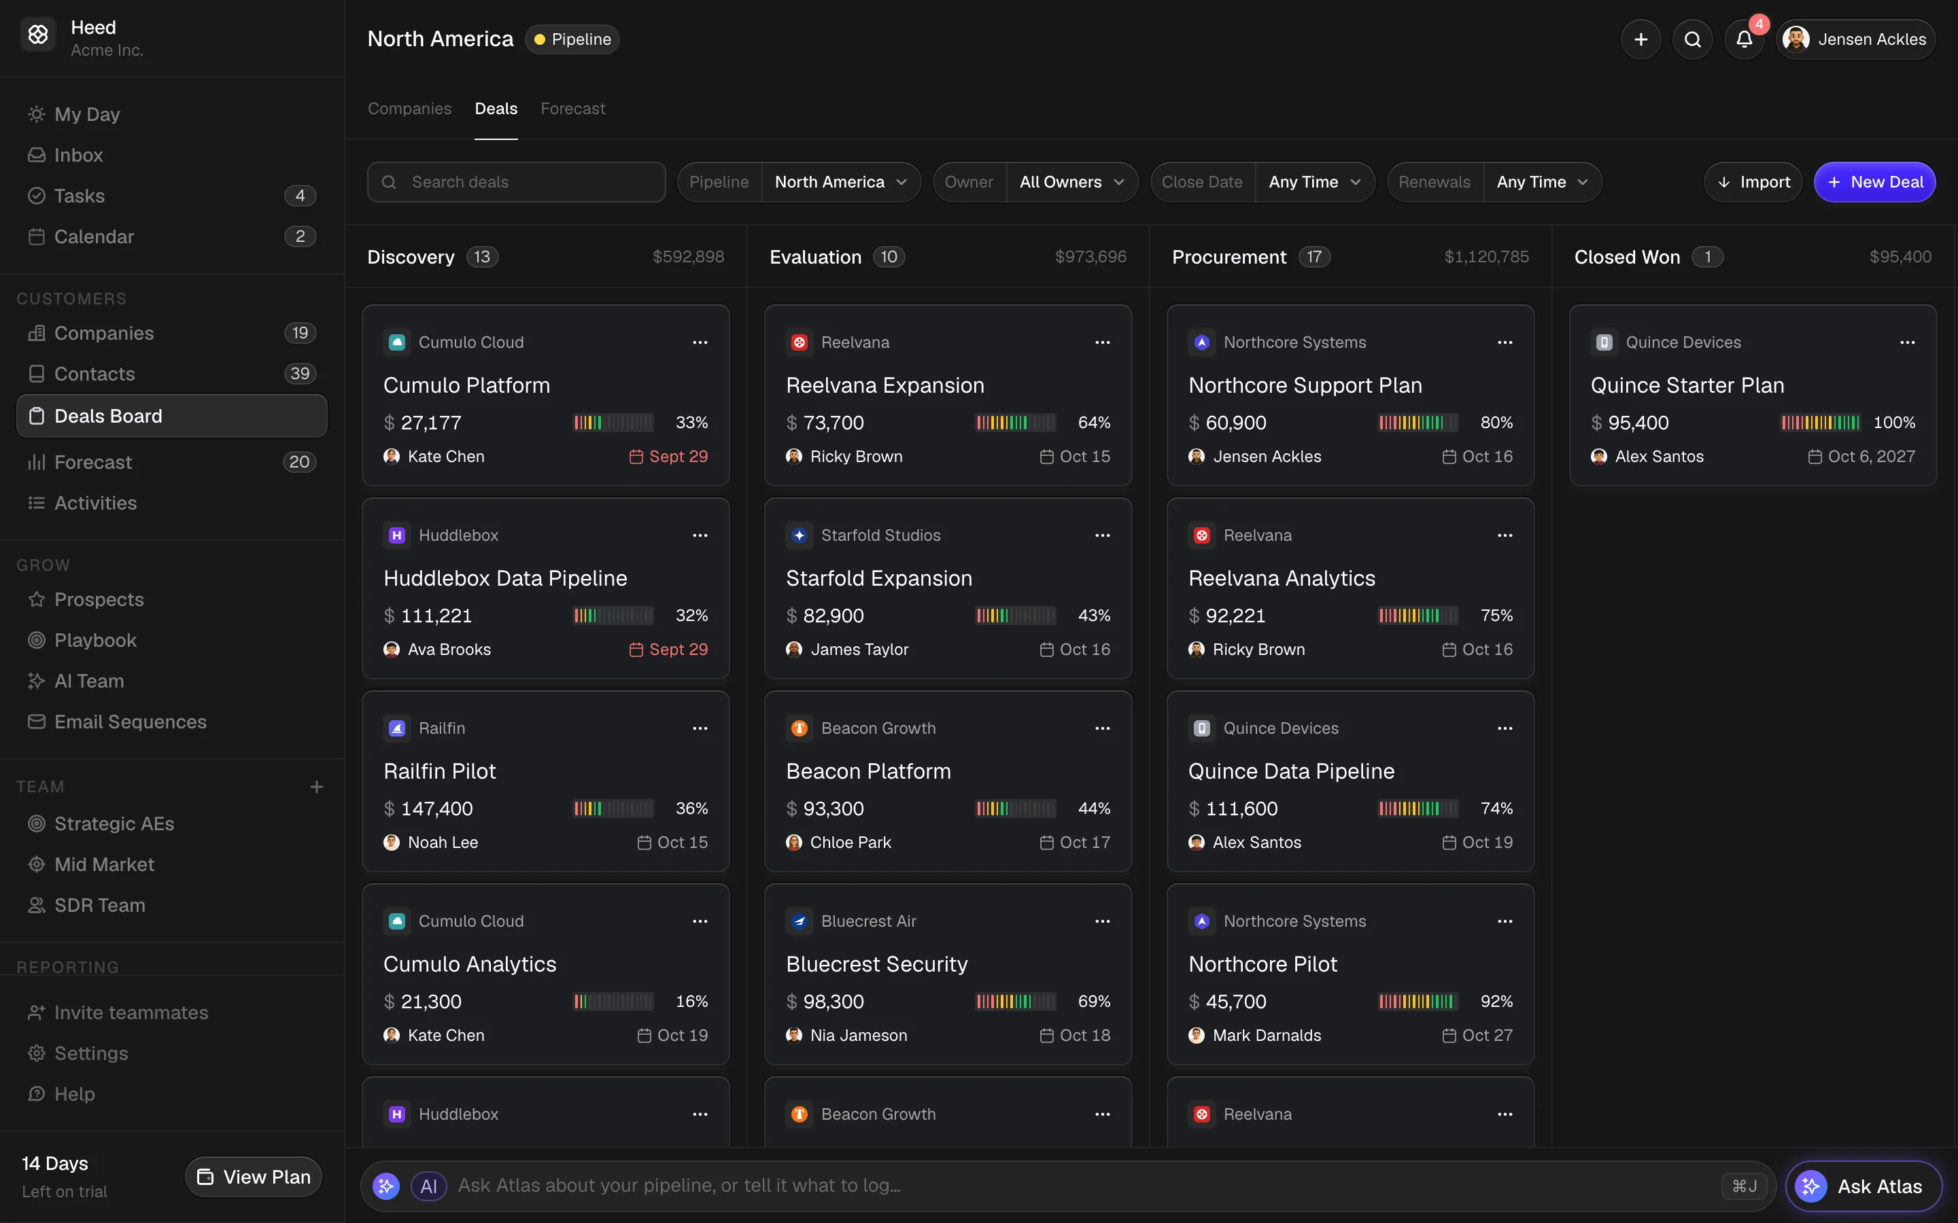Screen dimensions: 1958x1223
Task: Open more options for Northcore Pilot card
Action: coord(1505,921)
